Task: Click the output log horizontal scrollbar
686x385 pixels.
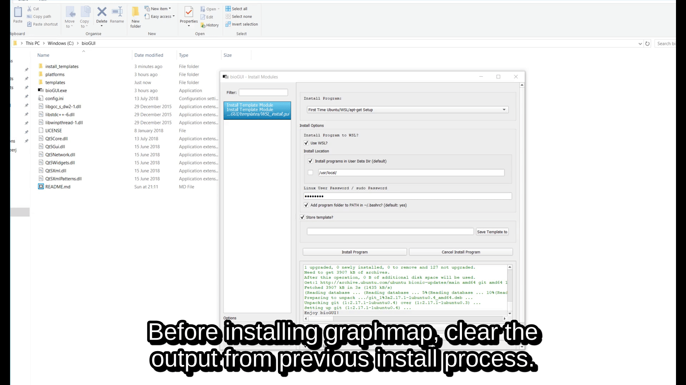Action: (x=405, y=318)
